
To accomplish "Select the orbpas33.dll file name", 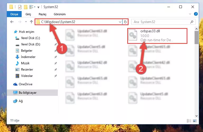I will coord(150,31).
